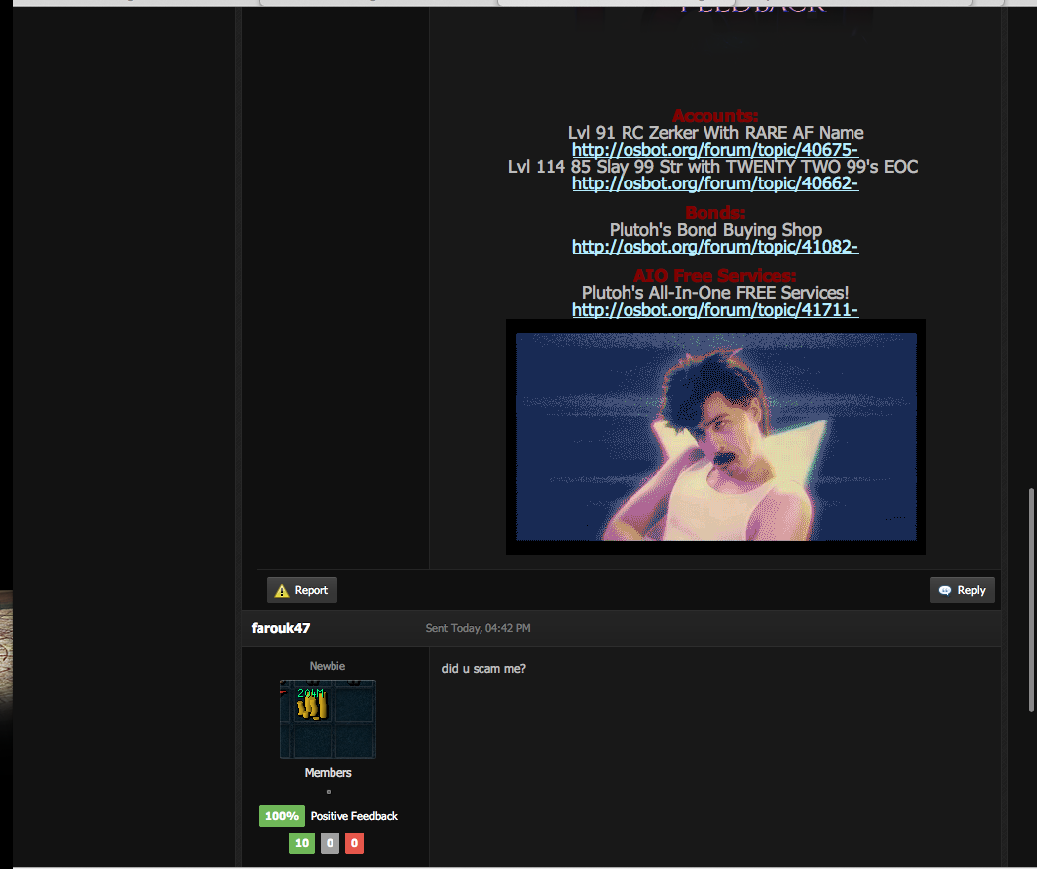
Task: Open the osbot topic 41082 bond shop link
Action: click(715, 247)
